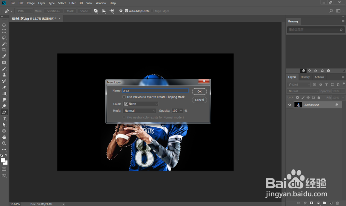Open the Layers panel menu
This screenshot has height=206, width=346.
(x=343, y=77)
